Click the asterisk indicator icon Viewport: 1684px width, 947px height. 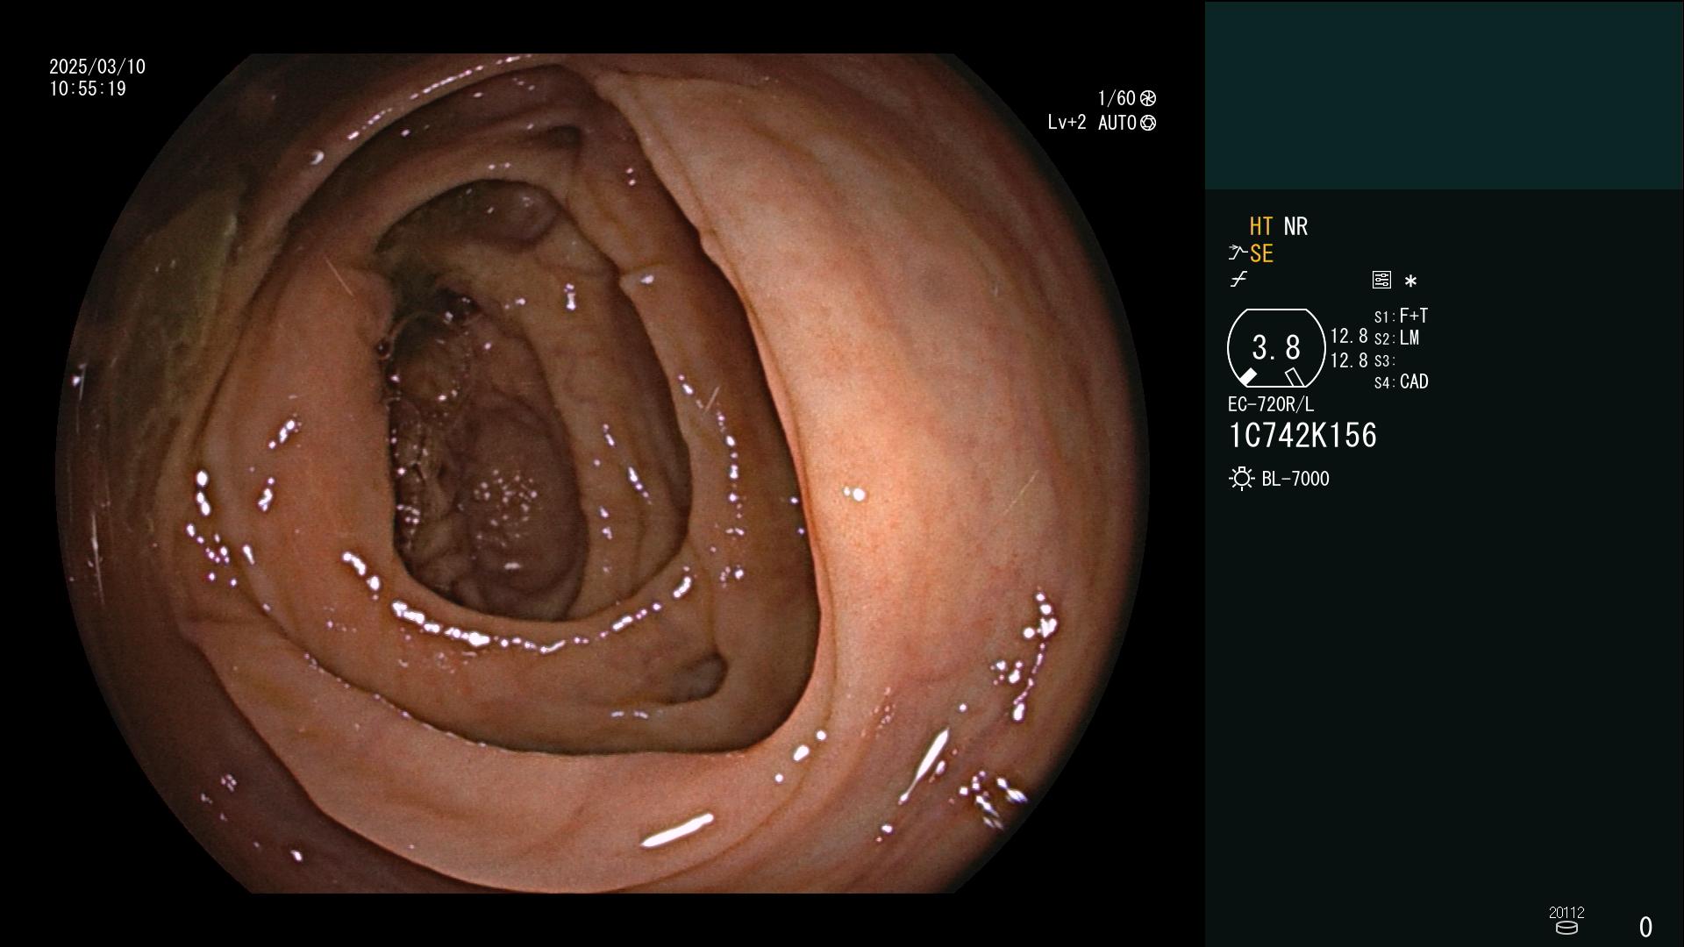click(x=1410, y=281)
